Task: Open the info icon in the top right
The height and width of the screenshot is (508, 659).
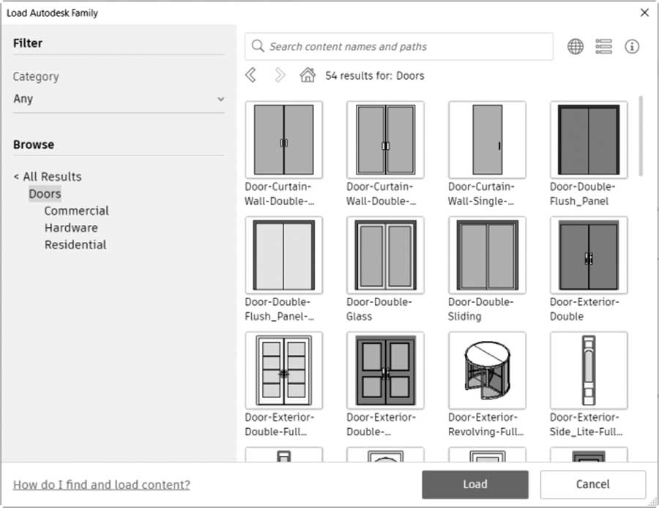Action: click(x=632, y=46)
